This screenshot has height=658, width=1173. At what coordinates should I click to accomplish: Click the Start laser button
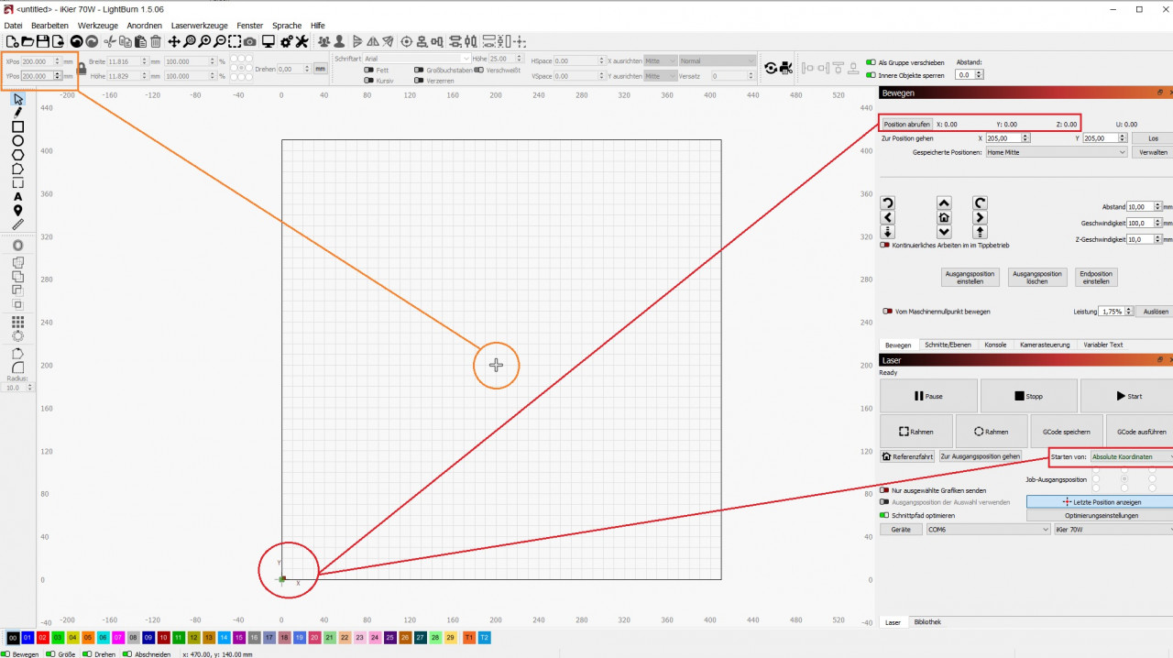[x=1128, y=396]
